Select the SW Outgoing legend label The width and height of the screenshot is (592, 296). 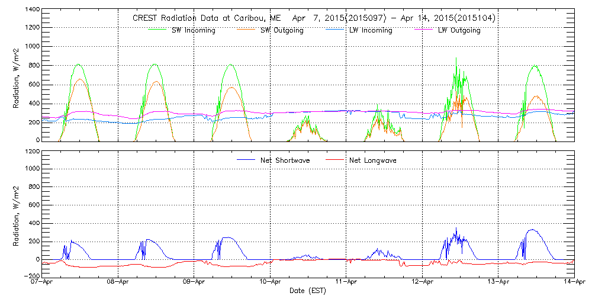point(282,30)
